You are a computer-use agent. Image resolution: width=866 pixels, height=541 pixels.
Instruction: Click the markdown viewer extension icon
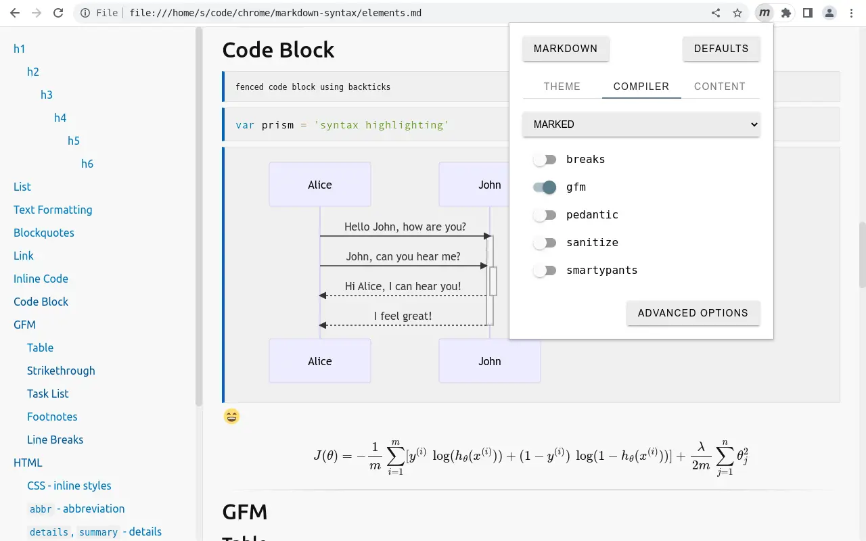tap(765, 12)
